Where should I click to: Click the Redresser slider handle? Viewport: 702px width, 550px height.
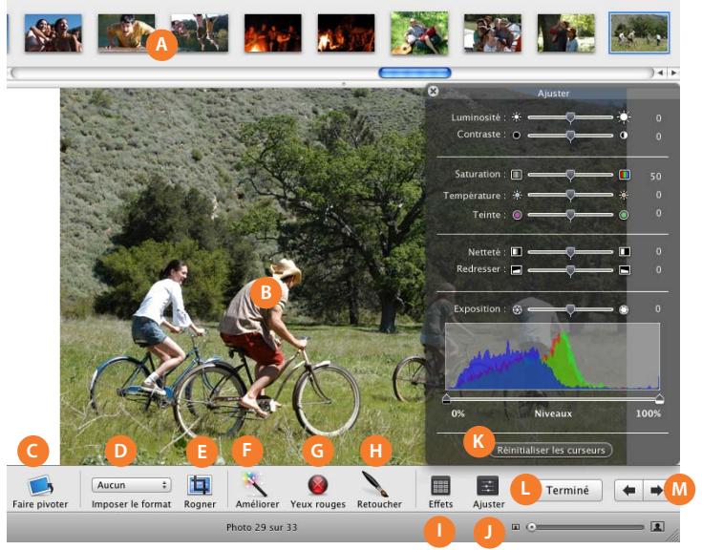tap(570, 270)
